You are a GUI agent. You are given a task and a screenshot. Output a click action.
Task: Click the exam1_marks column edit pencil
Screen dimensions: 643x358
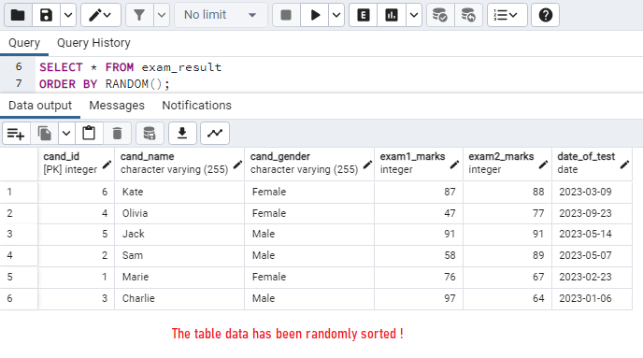(454, 165)
